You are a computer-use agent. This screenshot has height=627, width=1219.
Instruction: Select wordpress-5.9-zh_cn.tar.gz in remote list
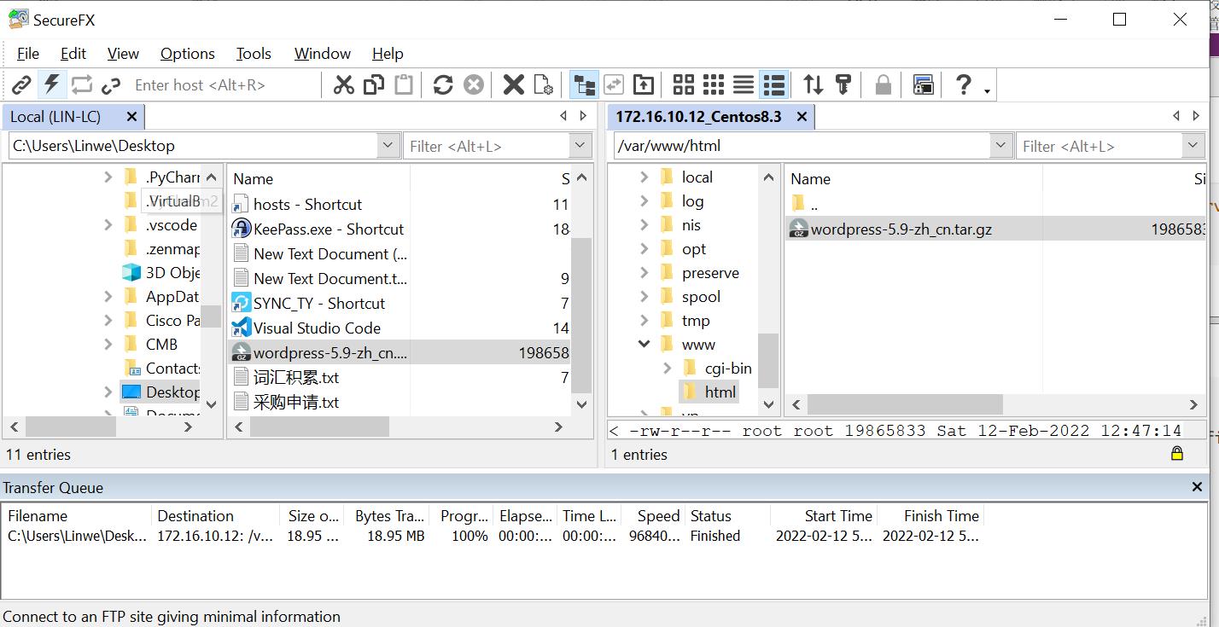coord(901,229)
